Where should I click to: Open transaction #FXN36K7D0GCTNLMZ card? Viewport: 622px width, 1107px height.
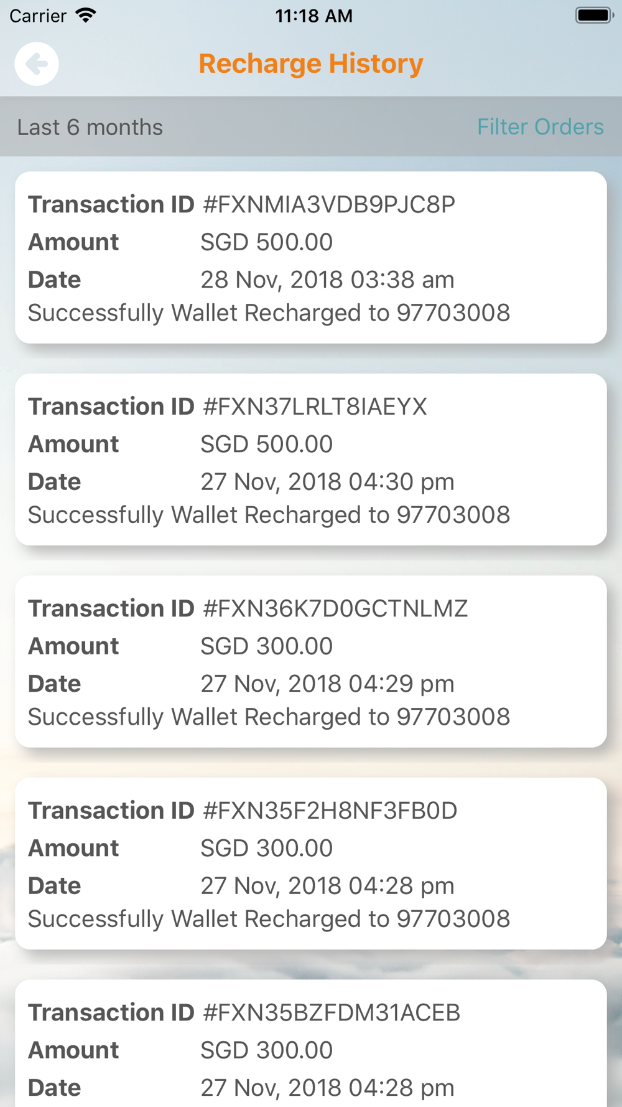311,661
